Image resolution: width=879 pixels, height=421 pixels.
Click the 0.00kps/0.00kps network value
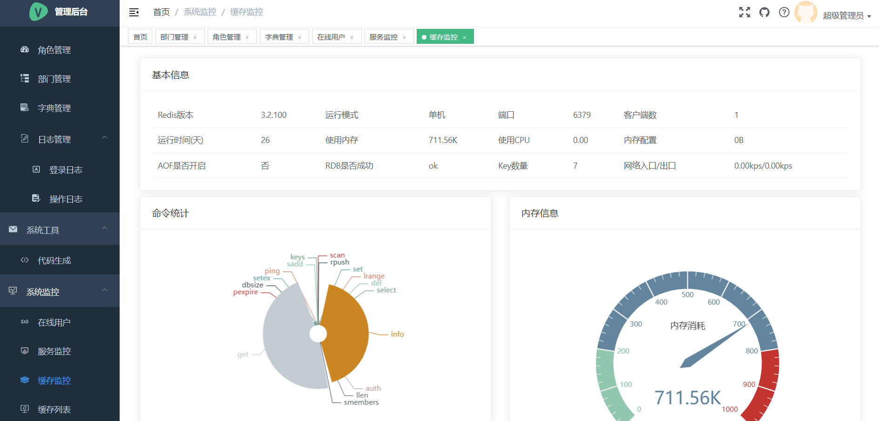pyautogui.click(x=763, y=166)
